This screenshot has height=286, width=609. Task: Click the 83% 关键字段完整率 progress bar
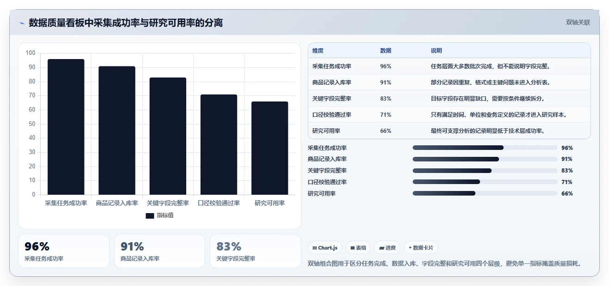(485, 171)
